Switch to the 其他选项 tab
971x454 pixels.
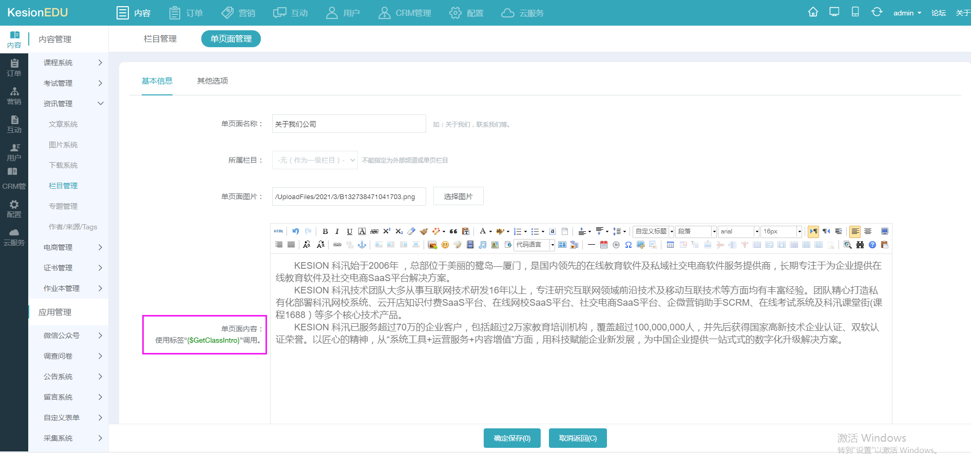pos(213,81)
